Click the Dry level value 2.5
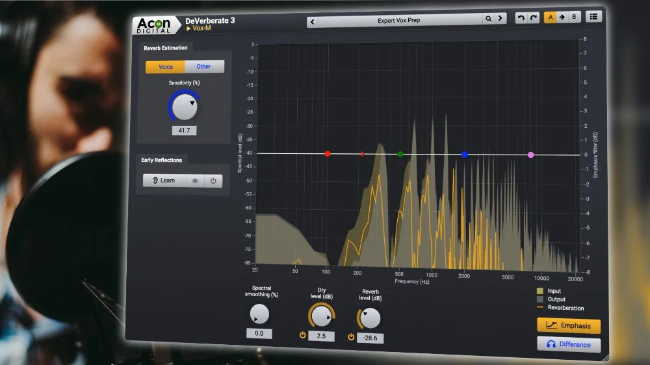Screen dimensions: 650x365 tap(321, 336)
